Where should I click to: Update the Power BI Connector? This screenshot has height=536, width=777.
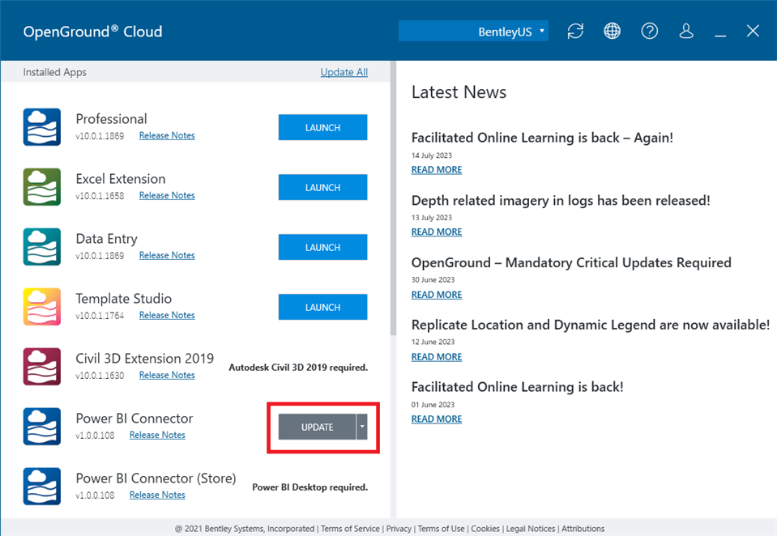coord(317,427)
